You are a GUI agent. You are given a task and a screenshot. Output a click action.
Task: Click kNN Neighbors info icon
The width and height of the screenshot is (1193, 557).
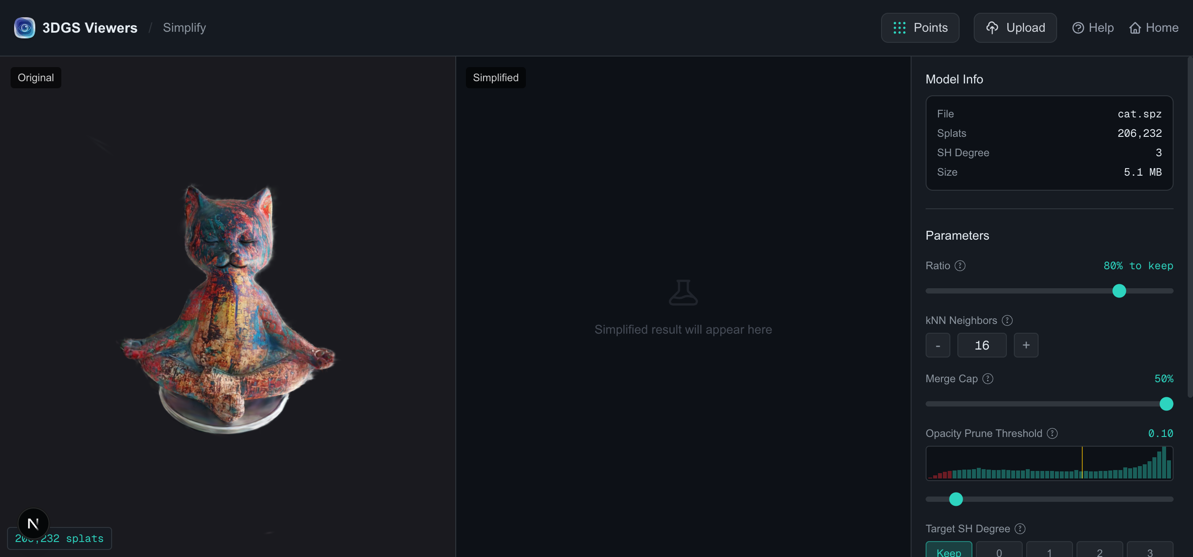[1007, 320]
